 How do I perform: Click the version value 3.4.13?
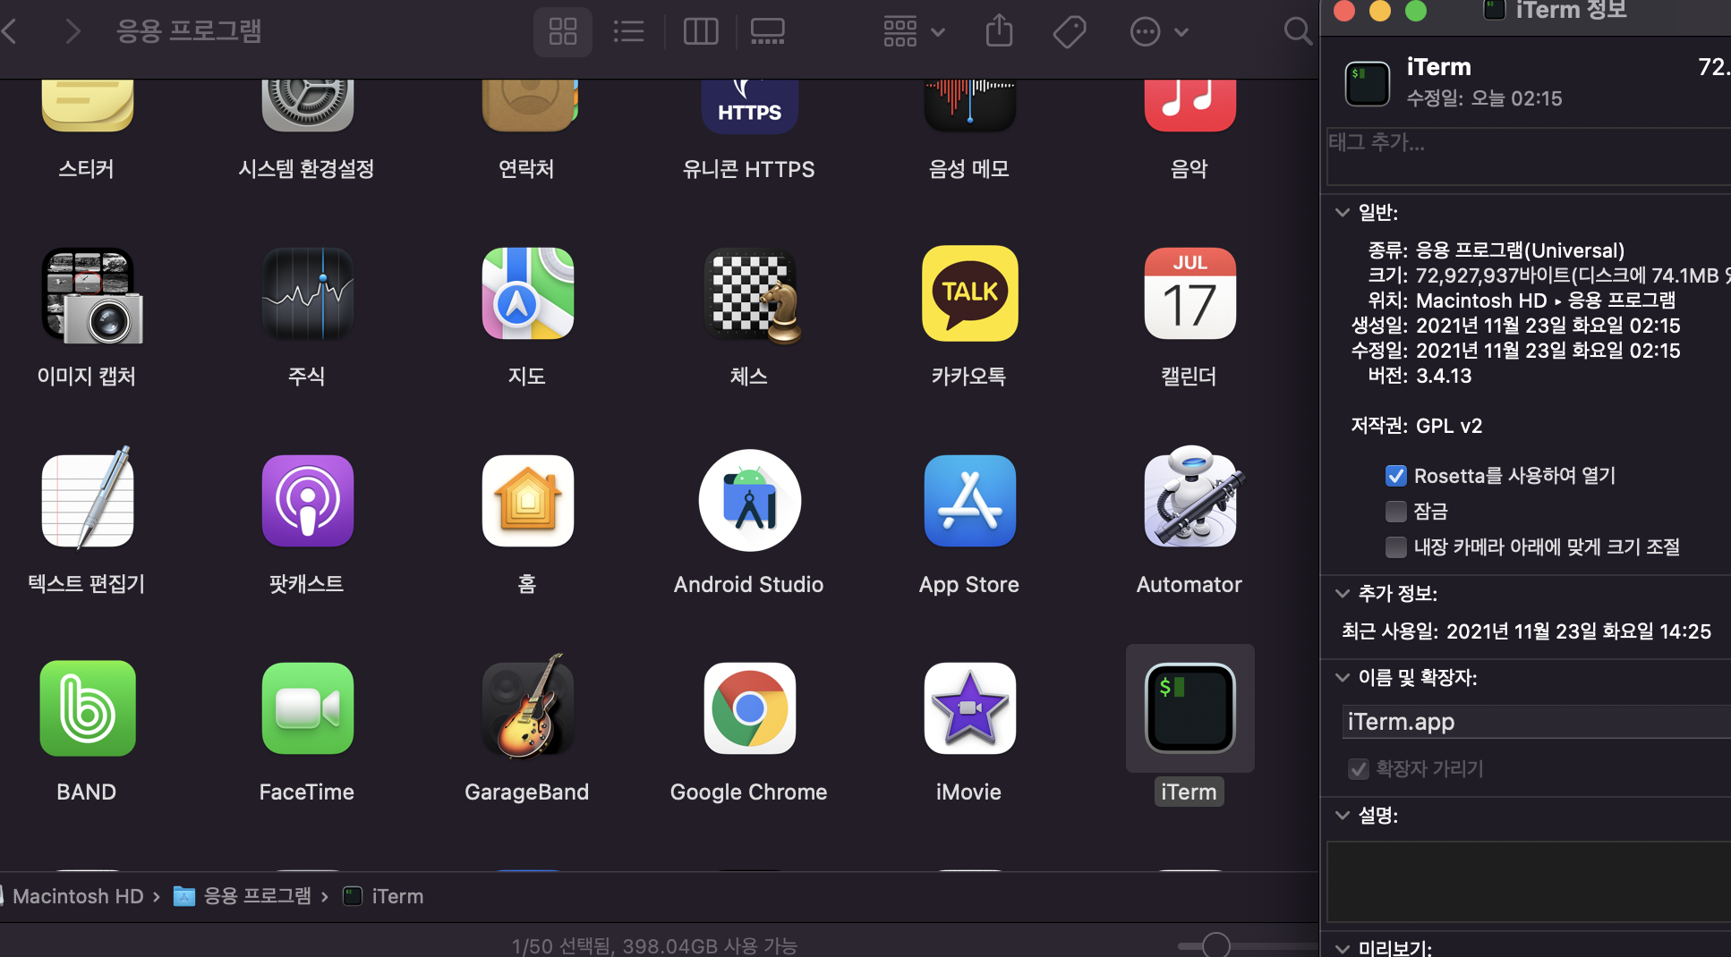tap(1444, 376)
